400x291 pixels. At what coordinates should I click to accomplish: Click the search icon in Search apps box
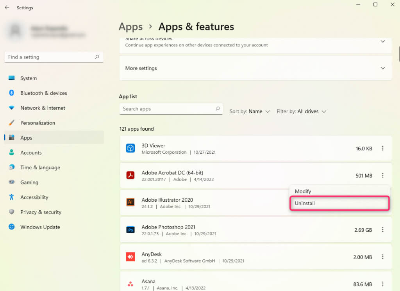218,109
